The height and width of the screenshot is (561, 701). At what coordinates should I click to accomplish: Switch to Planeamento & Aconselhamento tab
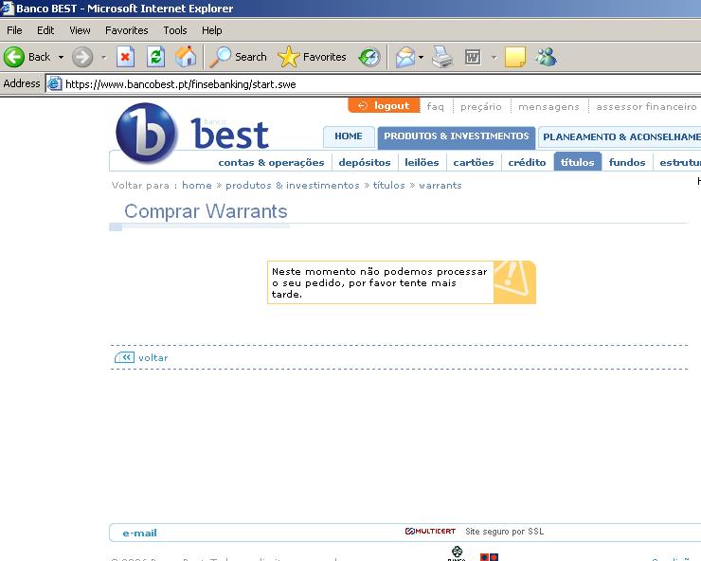pos(620,136)
